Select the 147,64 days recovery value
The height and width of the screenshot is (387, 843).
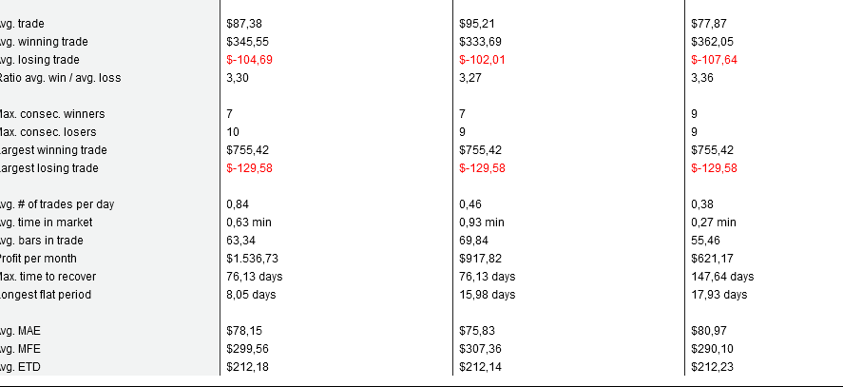(722, 276)
